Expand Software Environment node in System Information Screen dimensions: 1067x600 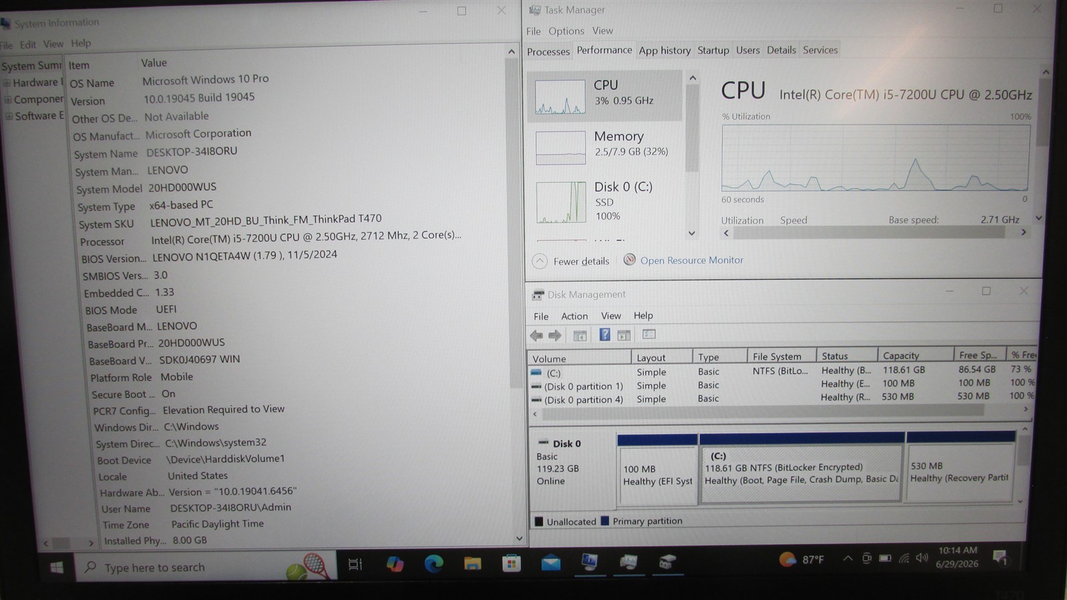pos(9,117)
